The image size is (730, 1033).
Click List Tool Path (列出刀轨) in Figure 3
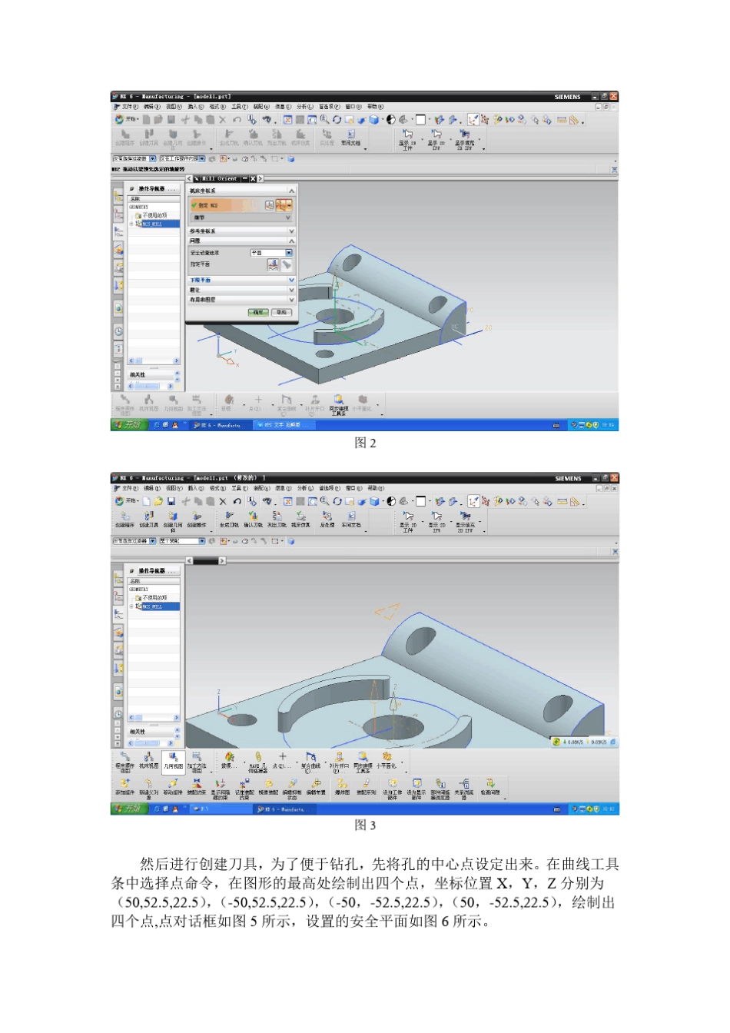point(277,519)
